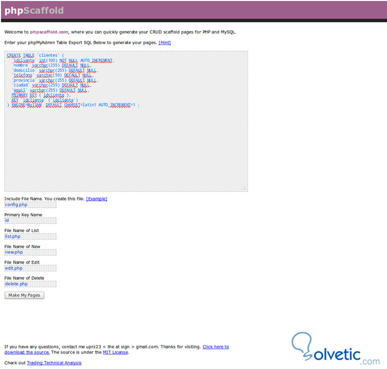Click the 'CREATE TABLE `clientes`' line in SQL
The width and height of the screenshot is (387, 369).
pos(35,55)
